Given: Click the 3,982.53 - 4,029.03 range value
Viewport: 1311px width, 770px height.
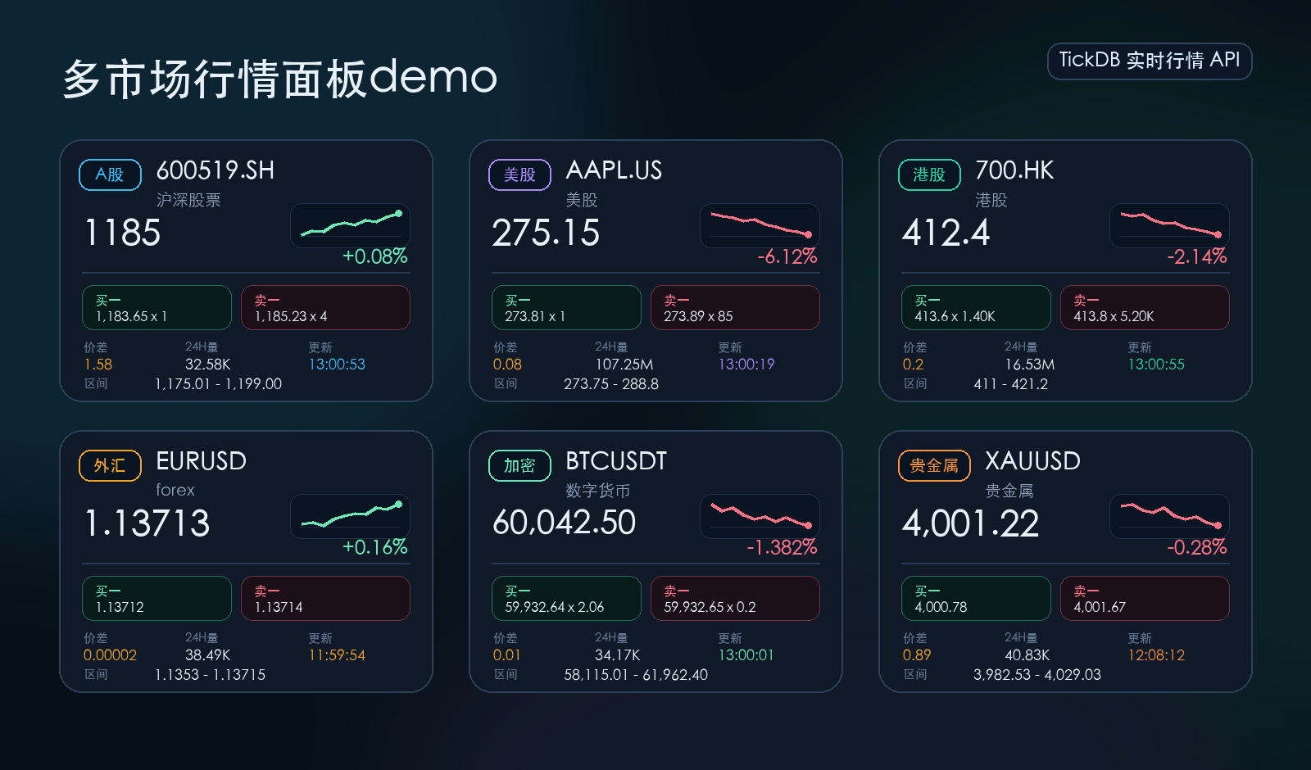Looking at the screenshot, I should (1037, 675).
